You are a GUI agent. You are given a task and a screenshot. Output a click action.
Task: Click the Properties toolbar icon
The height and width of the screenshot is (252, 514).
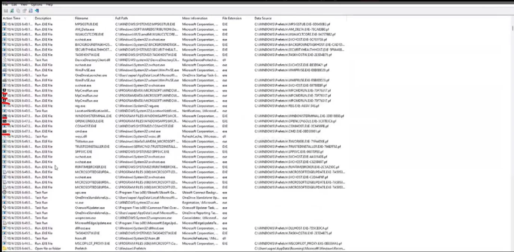click(24, 11)
